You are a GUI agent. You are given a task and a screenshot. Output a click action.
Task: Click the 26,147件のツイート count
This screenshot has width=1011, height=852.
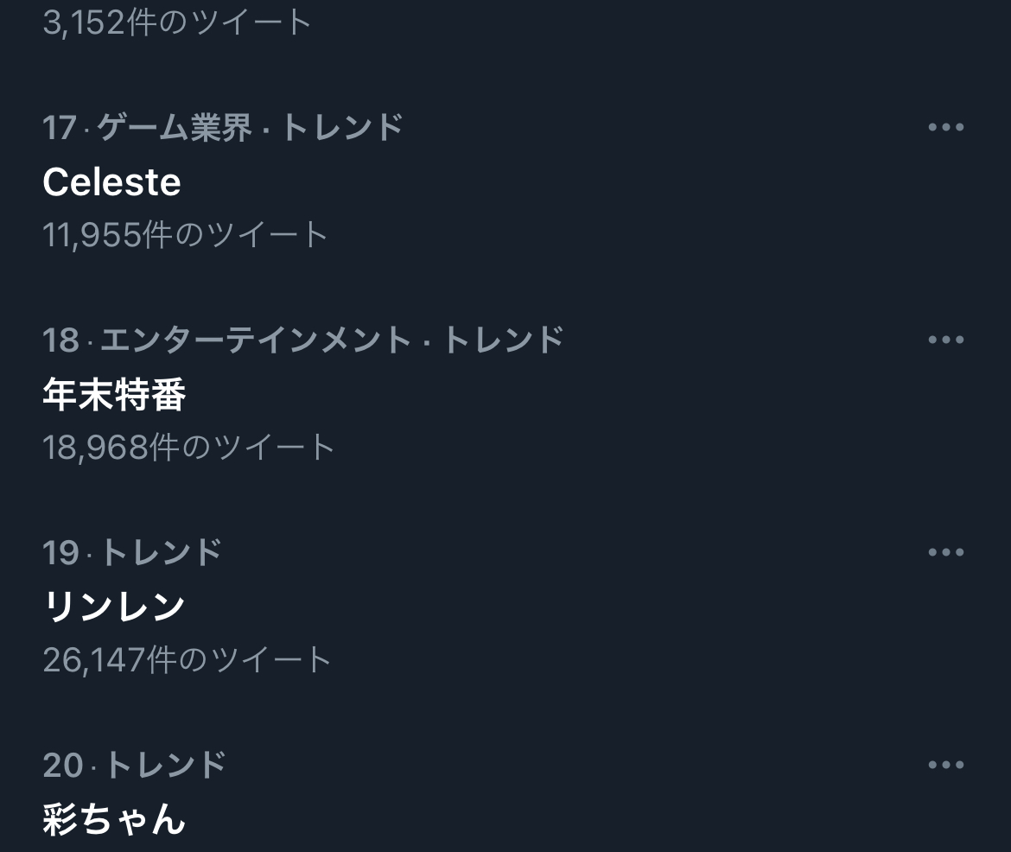187,659
